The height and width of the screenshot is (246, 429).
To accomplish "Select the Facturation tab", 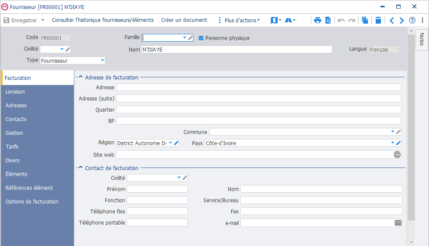I will tap(38, 78).
